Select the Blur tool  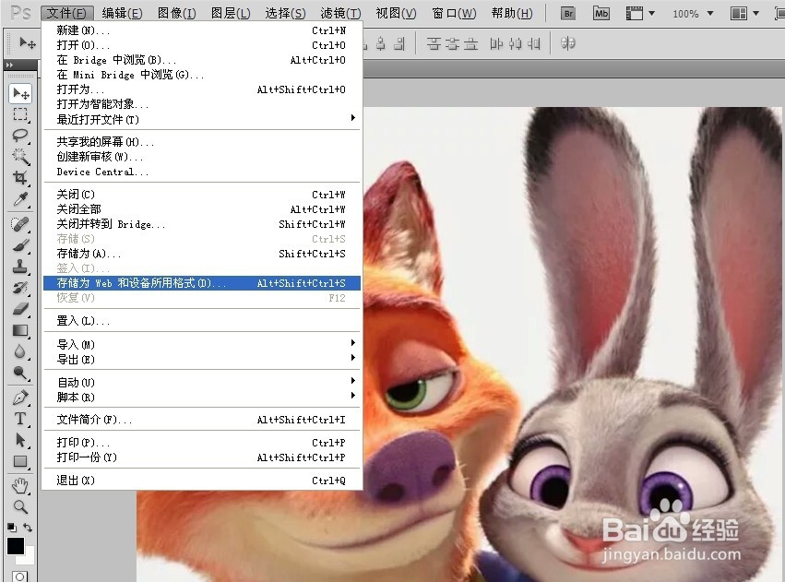(x=20, y=351)
